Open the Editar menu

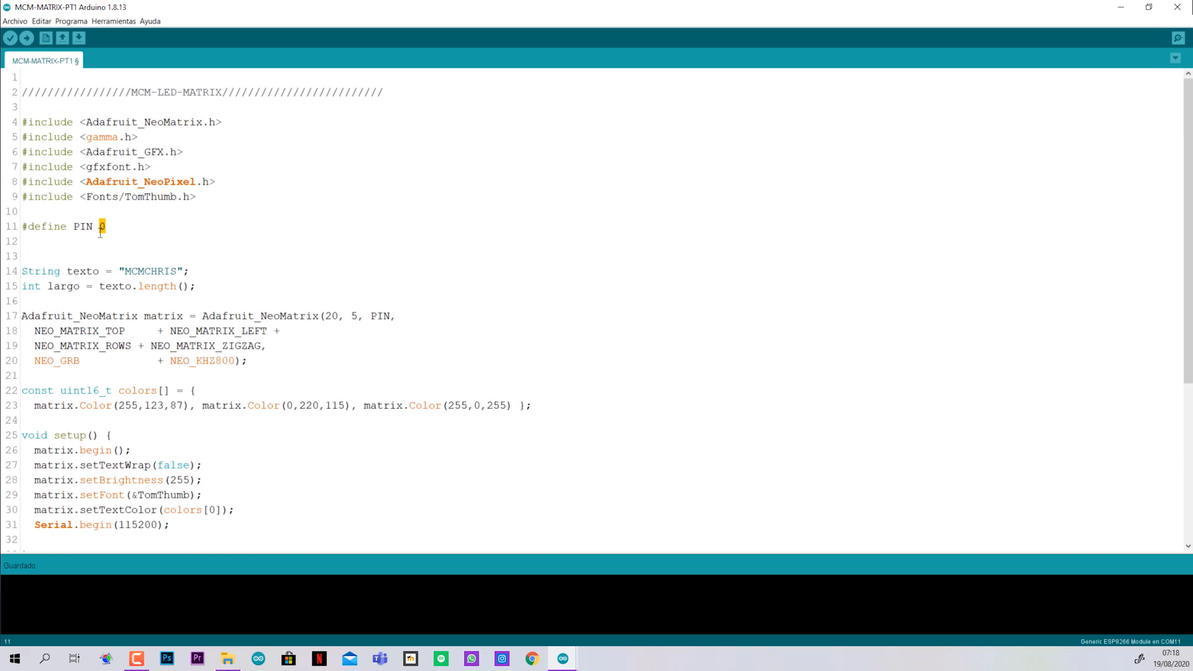pyautogui.click(x=42, y=21)
